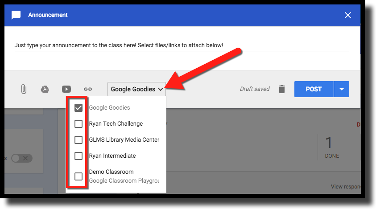Select the GLMS Library Media Center label

(124, 140)
